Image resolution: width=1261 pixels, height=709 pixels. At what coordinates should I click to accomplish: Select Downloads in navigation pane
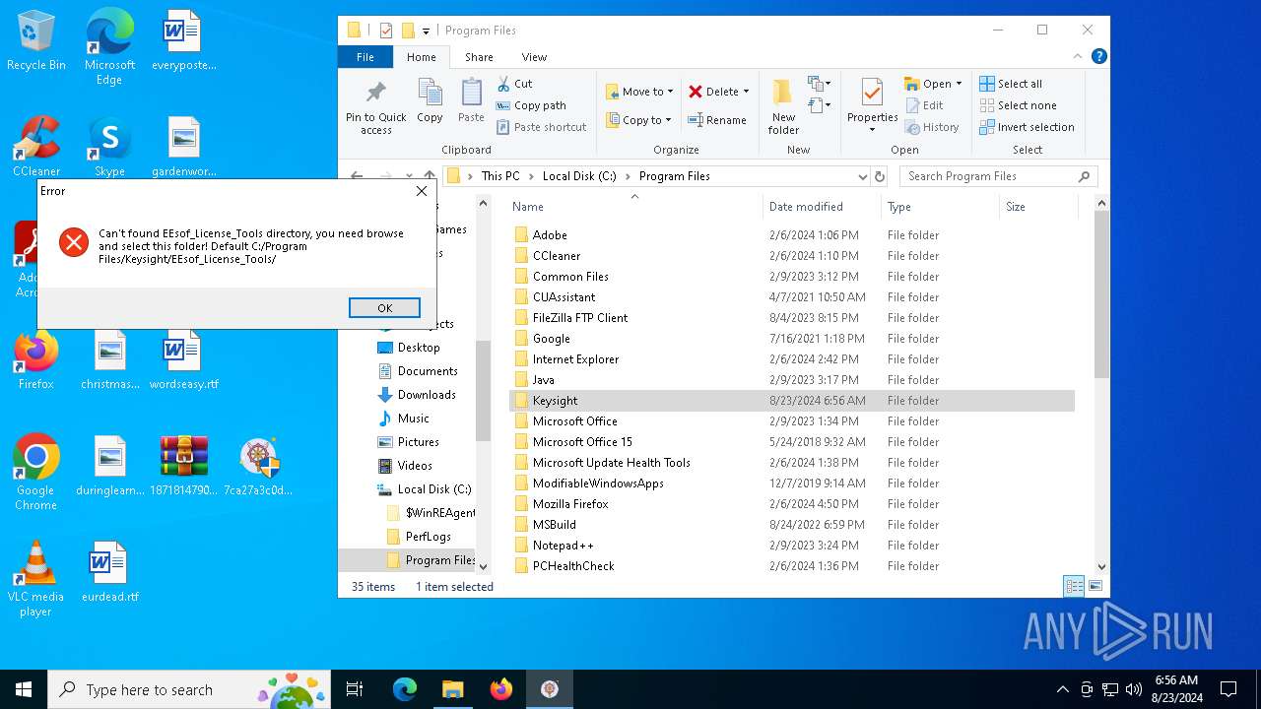point(417,395)
